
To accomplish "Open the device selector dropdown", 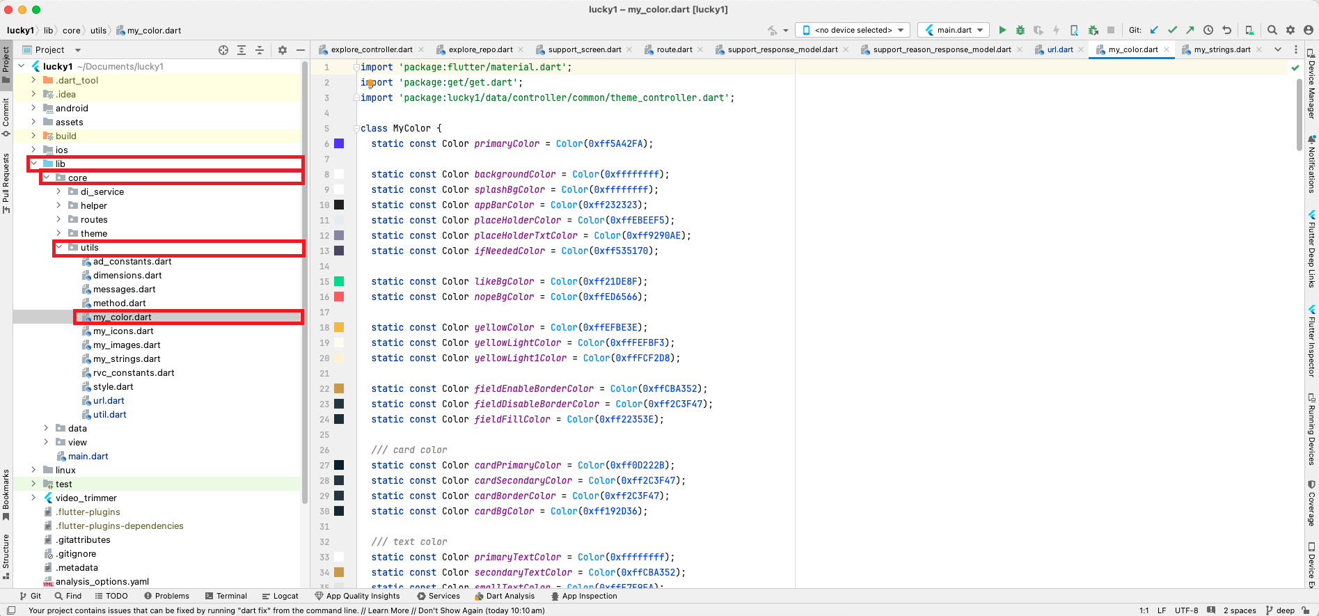I will point(853,30).
